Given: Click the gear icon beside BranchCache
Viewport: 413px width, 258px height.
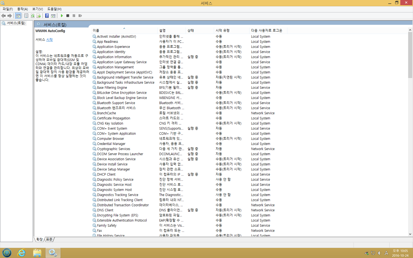Looking at the screenshot, I should 94,113.
